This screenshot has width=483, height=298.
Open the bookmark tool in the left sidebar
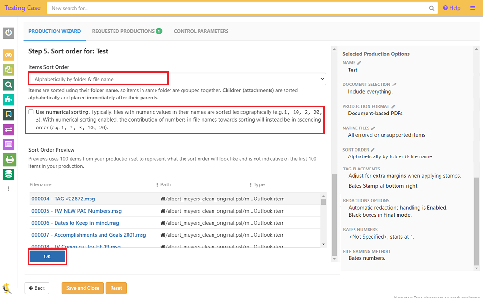8,114
